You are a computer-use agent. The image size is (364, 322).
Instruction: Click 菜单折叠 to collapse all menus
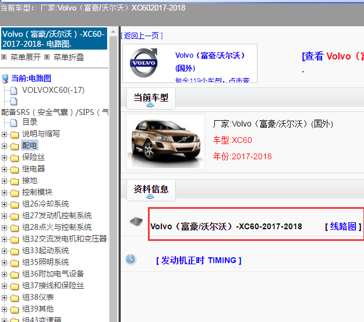(69, 57)
